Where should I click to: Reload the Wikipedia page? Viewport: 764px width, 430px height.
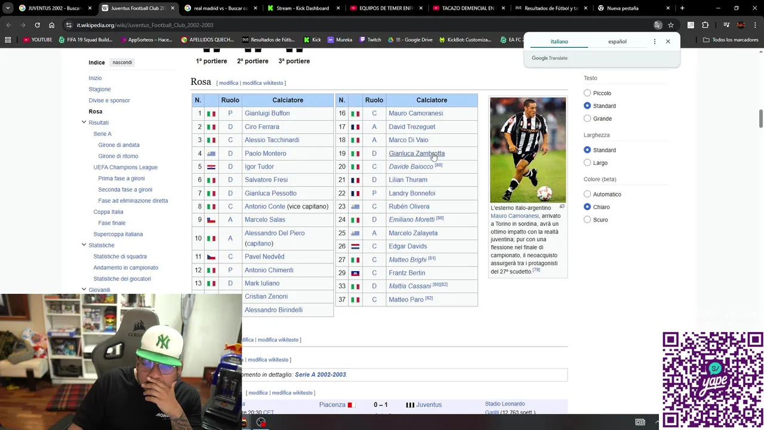tap(37, 25)
